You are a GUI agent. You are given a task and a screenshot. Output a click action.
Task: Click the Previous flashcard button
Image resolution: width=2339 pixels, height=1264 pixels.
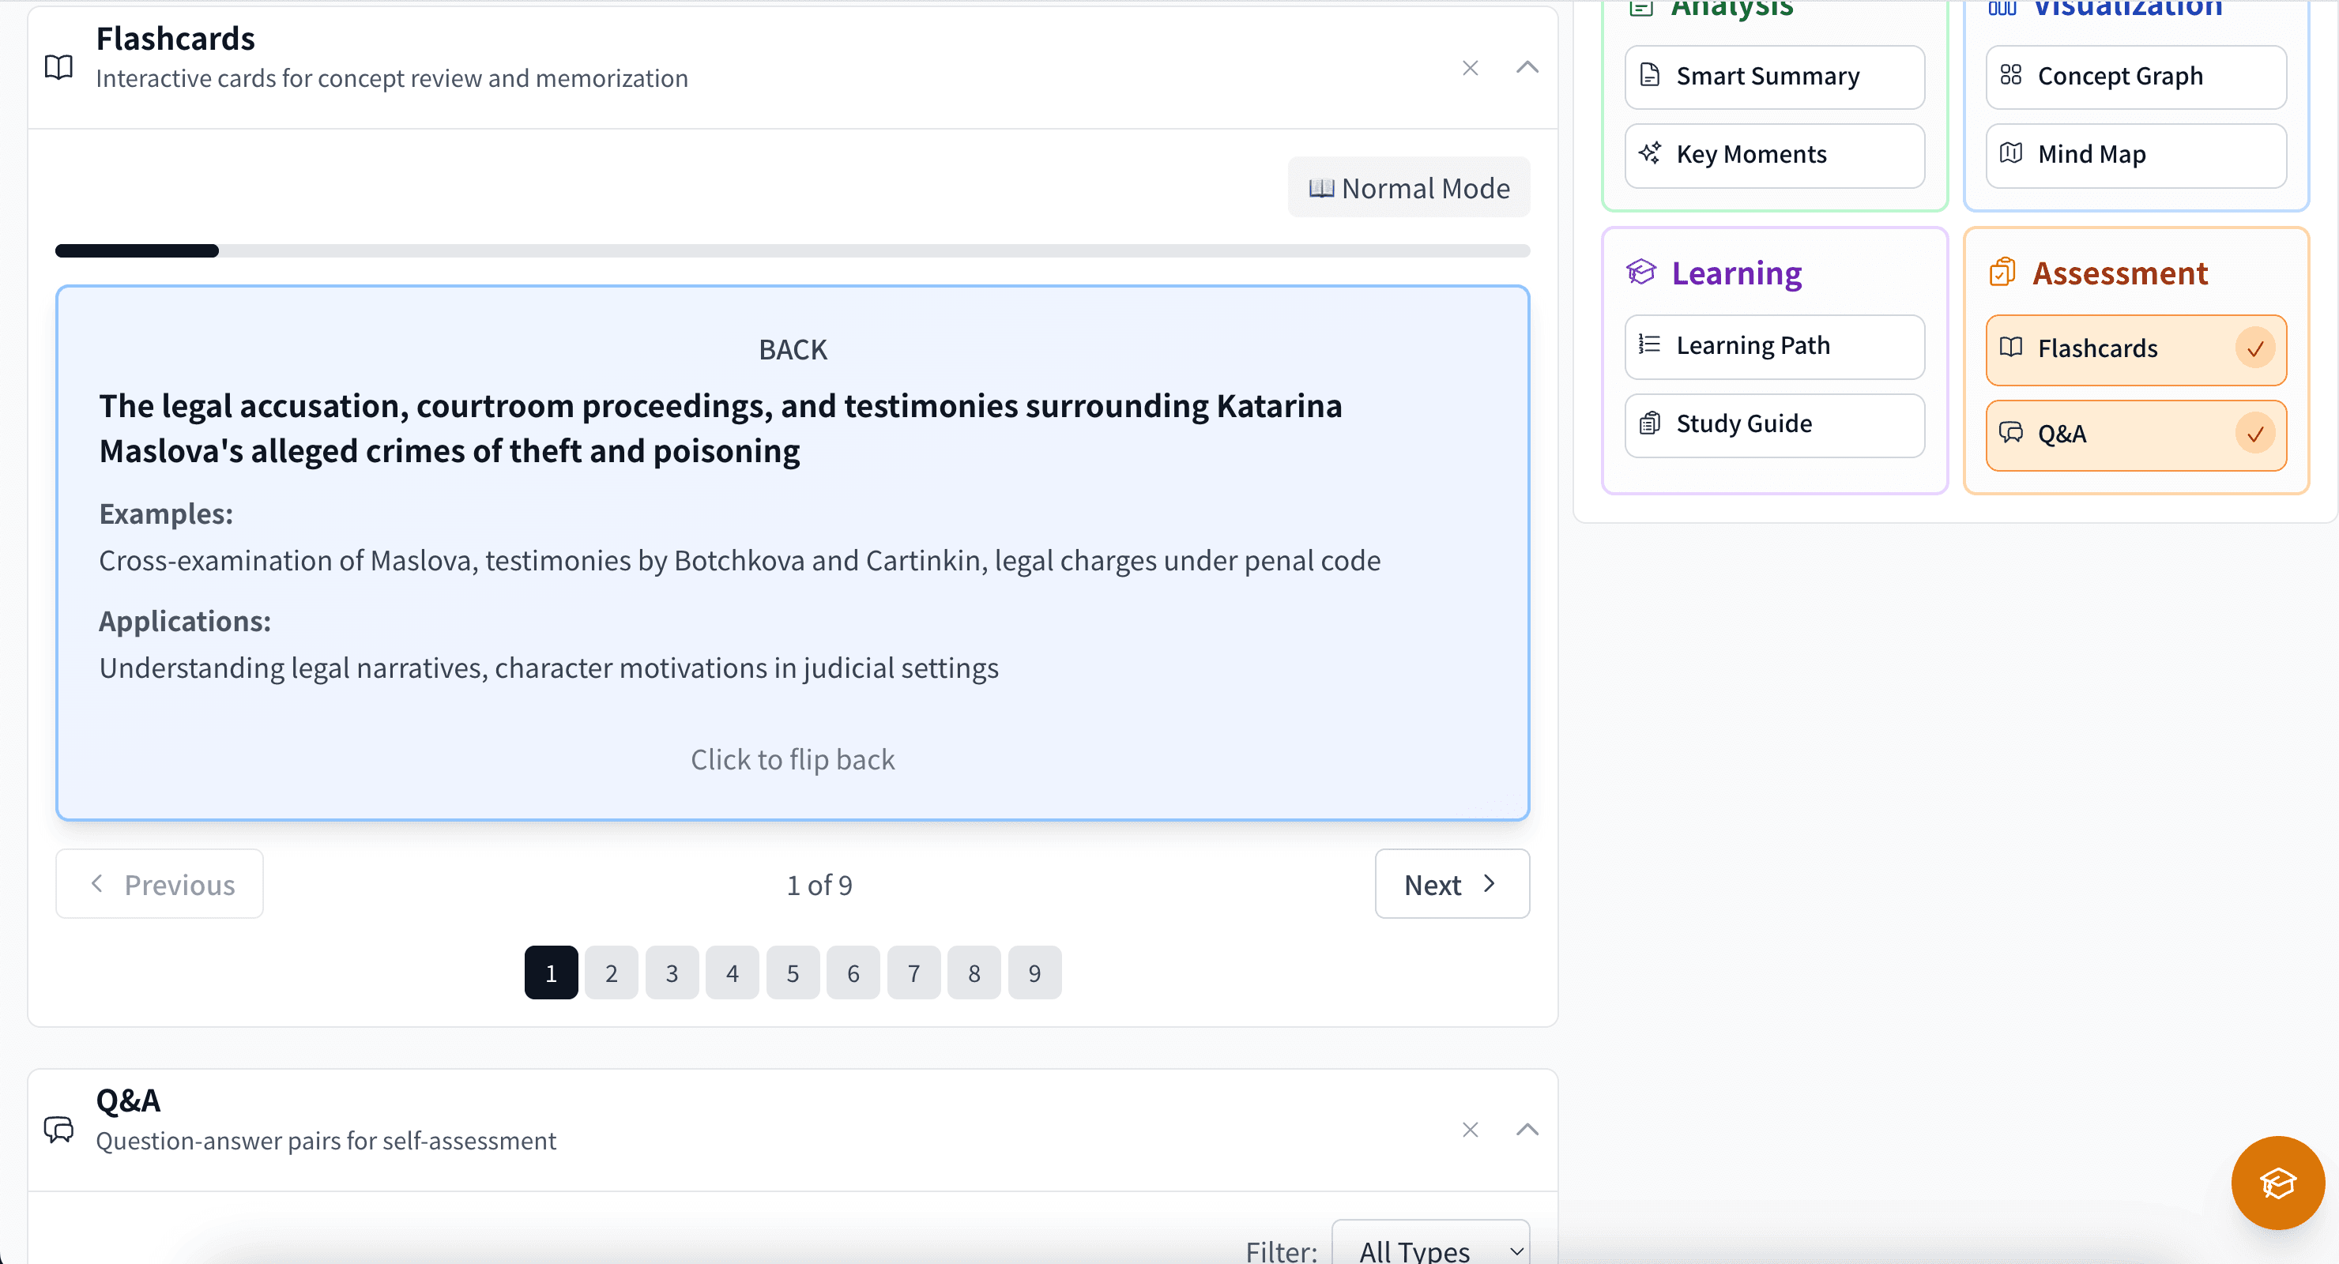(159, 883)
